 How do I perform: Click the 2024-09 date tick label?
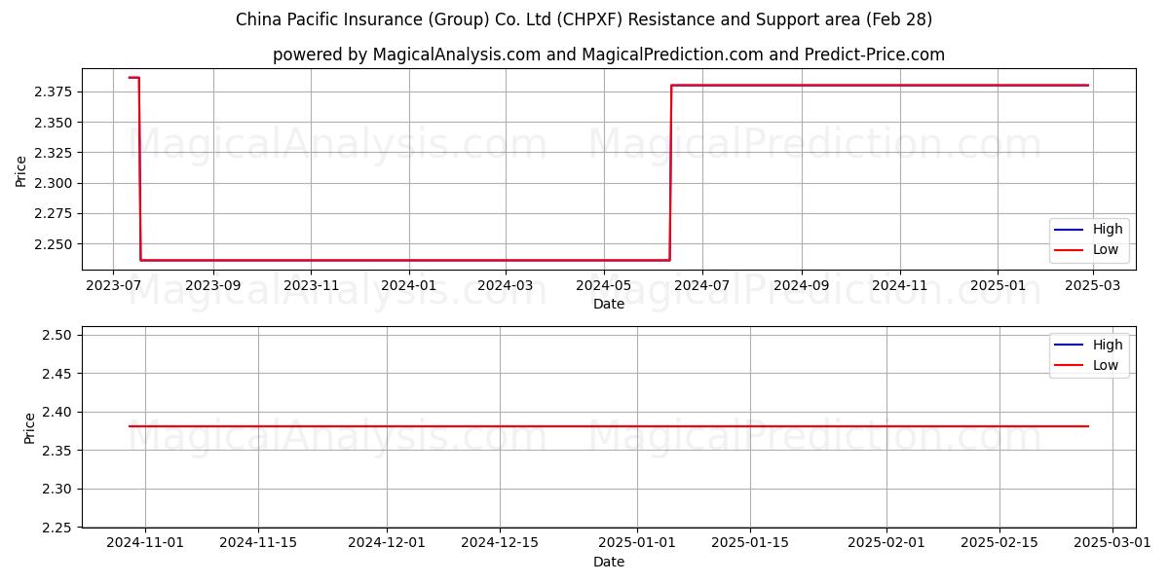click(801, 286)
